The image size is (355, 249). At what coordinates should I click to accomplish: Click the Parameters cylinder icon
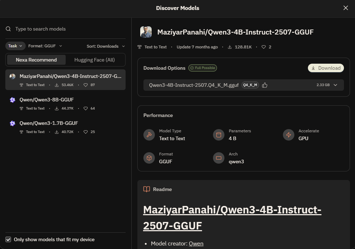click(x=219, y=135)
